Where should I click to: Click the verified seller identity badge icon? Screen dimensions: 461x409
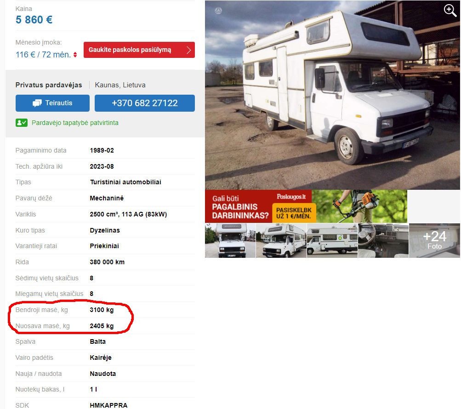click(x=22, y=123)
